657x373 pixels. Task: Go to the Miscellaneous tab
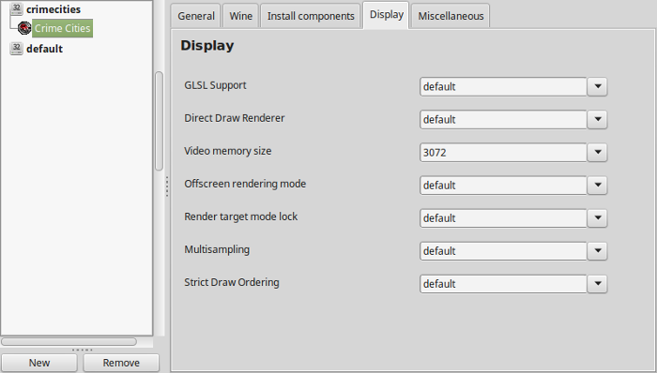451,16
